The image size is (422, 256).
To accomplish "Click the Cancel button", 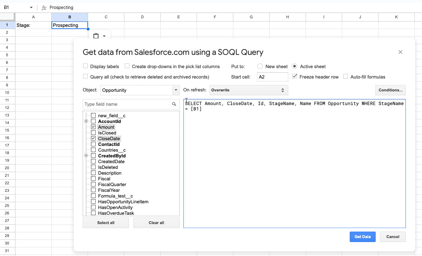I will click(x=393, y=237).
